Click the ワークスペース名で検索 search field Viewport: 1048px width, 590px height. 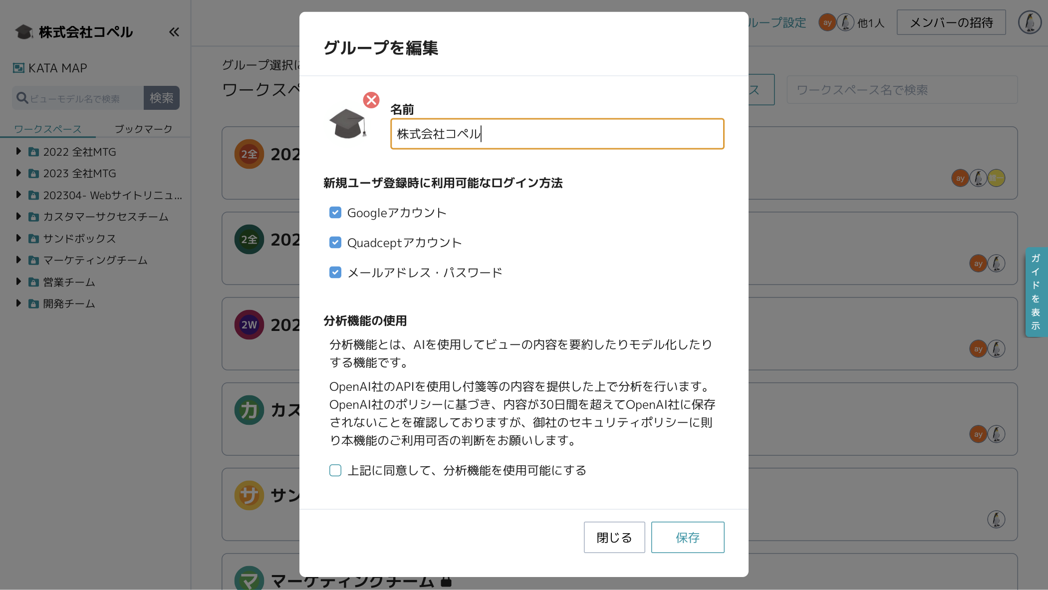[902, 90]
